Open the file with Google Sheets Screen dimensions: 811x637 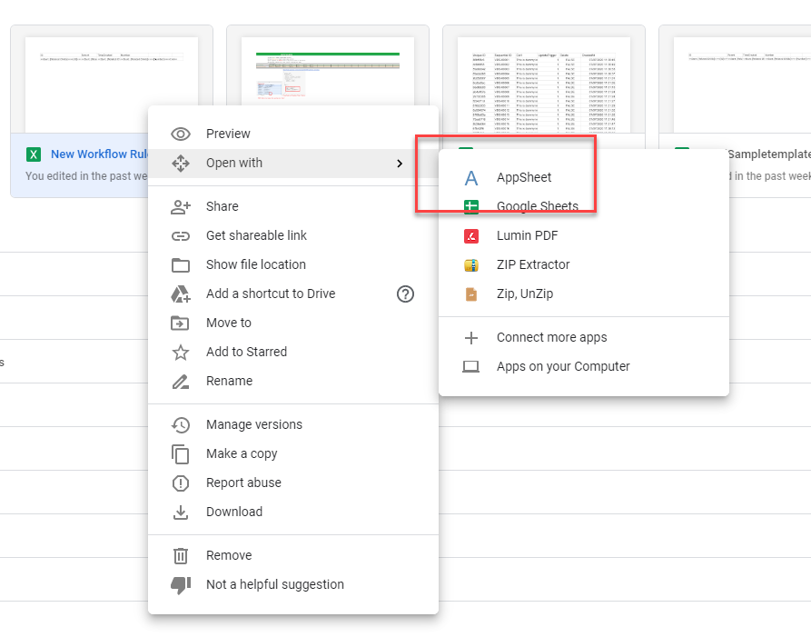point(584,206)
